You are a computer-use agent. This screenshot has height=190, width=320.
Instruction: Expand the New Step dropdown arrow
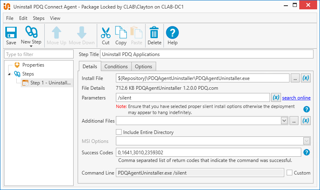point(31,46)
